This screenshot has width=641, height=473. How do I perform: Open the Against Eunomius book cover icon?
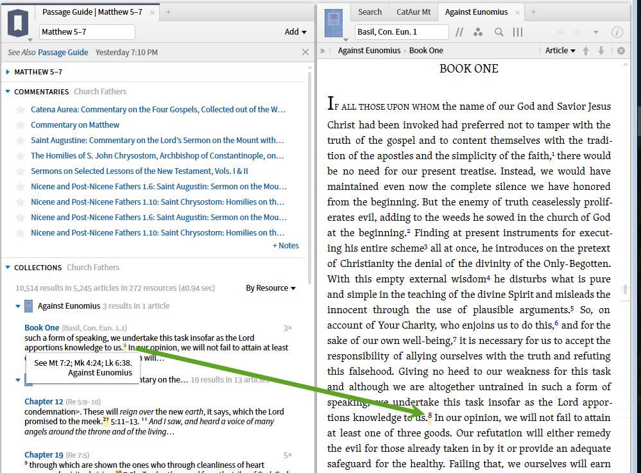(x=334, y=24)
